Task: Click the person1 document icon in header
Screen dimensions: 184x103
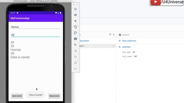Action: pyautogui.click(x=120, y=35)
